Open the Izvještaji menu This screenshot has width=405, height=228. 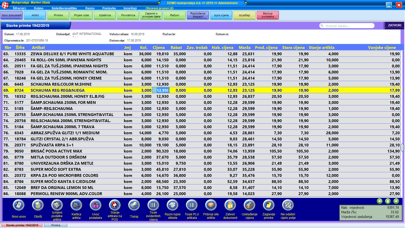click(x=130, y=8)
